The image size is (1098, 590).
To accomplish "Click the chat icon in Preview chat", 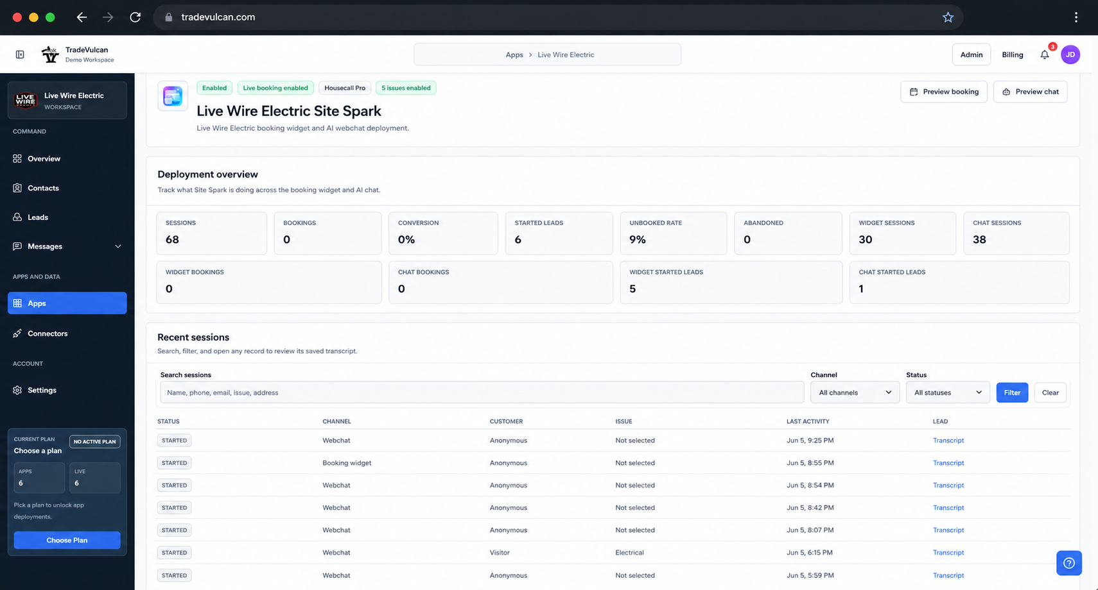I will coord(1006,92).
